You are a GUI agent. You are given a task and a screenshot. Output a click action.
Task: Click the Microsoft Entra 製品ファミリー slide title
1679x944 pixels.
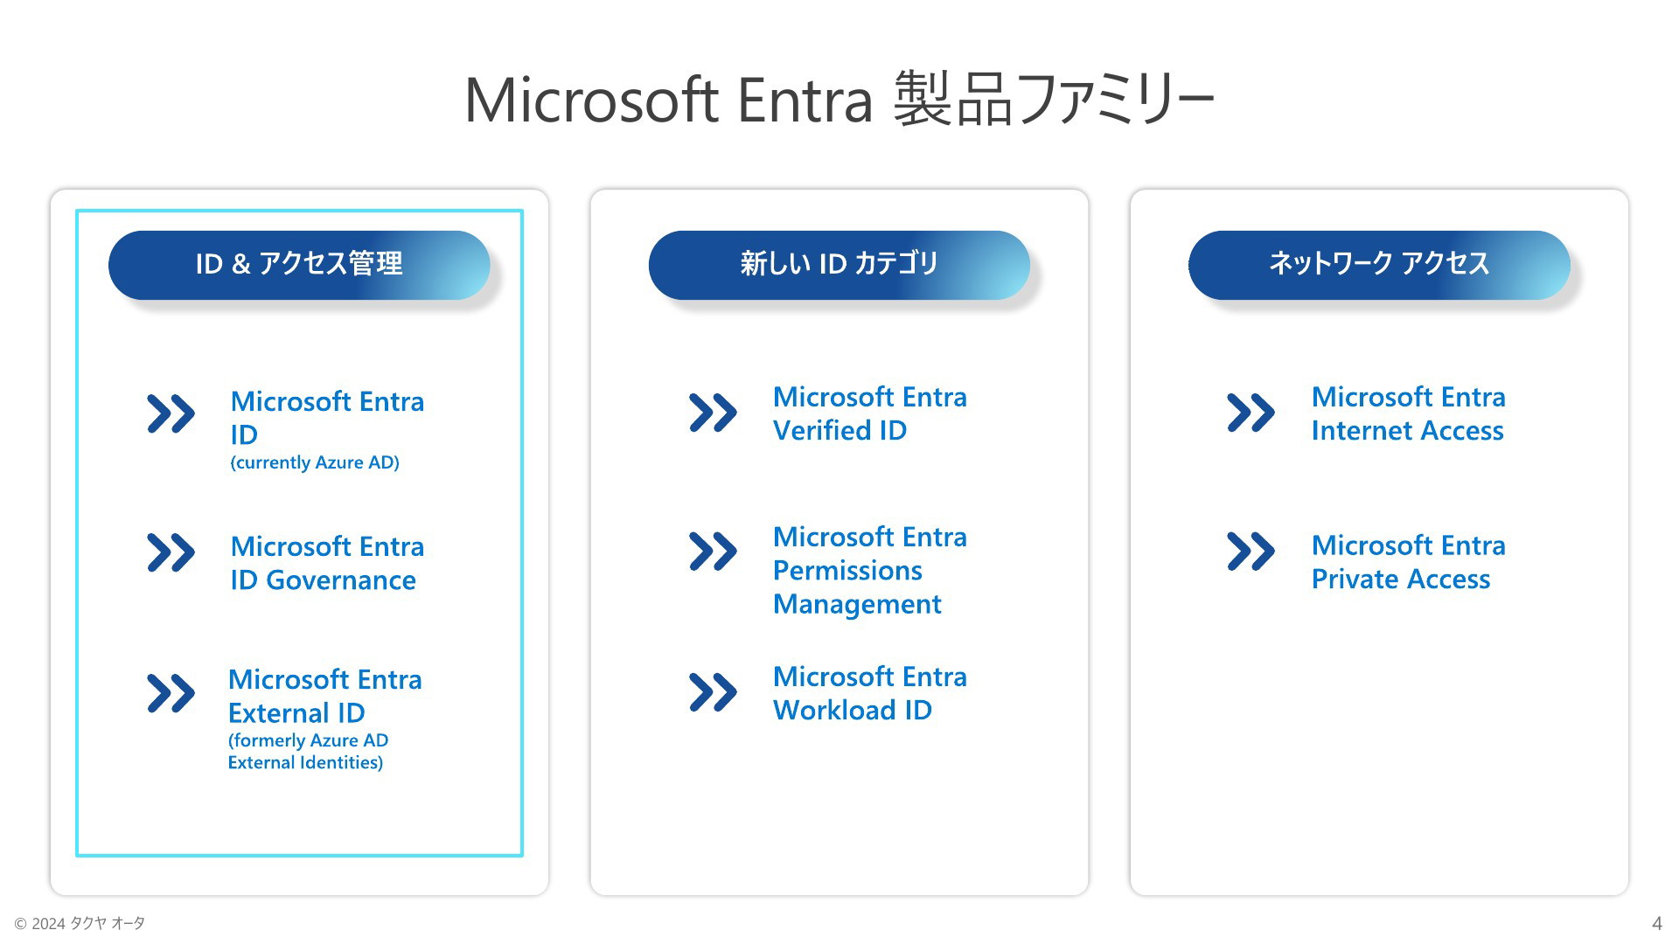(839, 100)
